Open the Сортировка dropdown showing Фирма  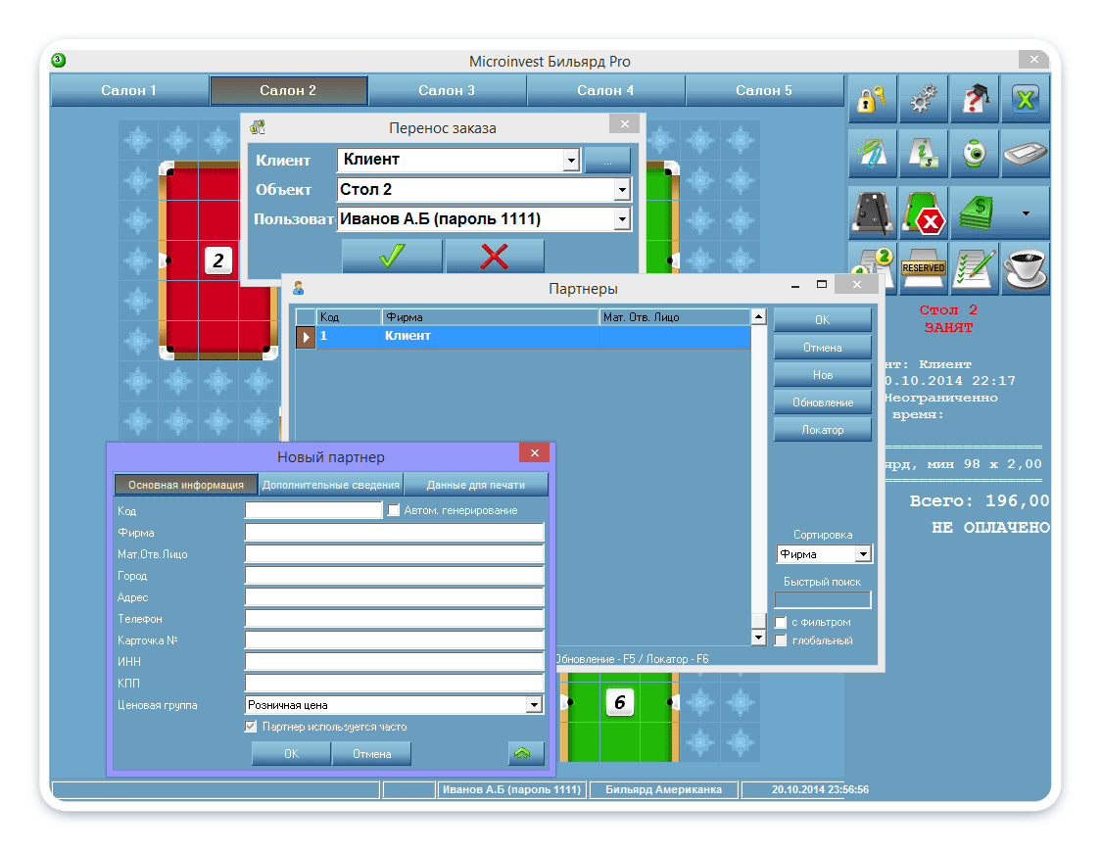(862, 554)
